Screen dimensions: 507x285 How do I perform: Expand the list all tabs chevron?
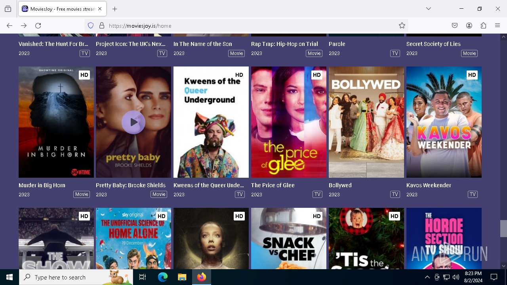tap(429, 9)
